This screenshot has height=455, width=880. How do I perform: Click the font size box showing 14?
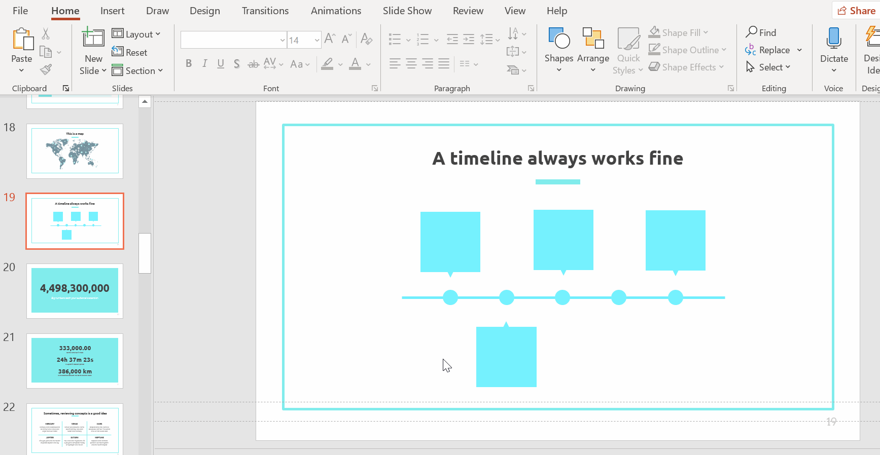coord(304,40)
